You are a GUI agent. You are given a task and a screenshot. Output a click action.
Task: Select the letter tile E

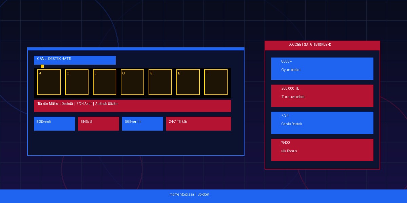(x=188, y=82)
